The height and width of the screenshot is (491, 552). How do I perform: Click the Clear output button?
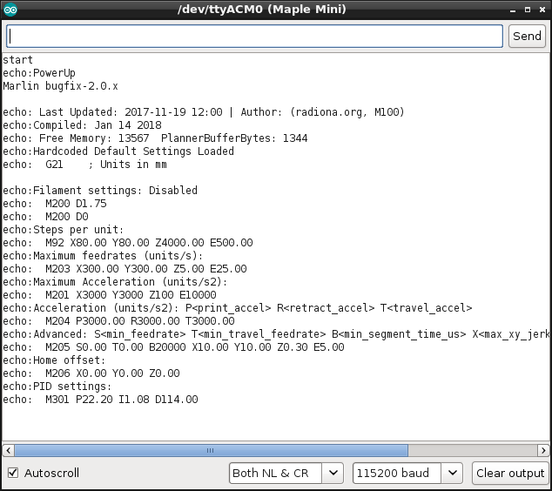coord(509,473)
